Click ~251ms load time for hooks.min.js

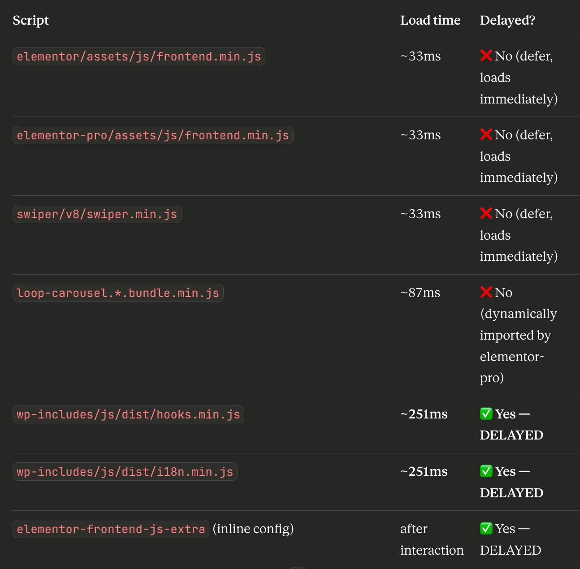pyautogui.click(x=424, y=414)
